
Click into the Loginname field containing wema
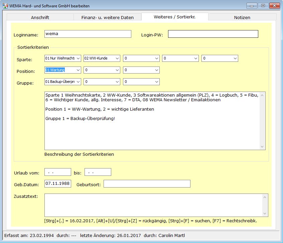click(x=88, y=34)
